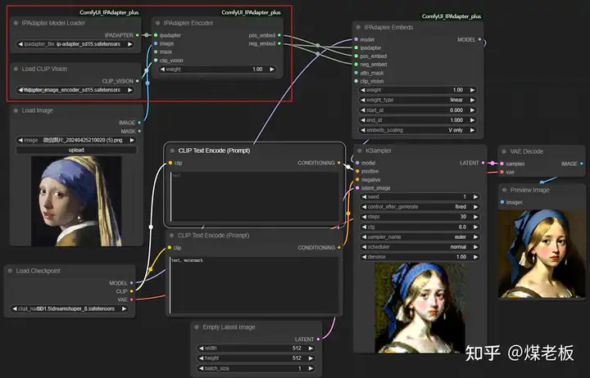Screen dimensions: 590x378
Task: Select next CLIP vision model arrow
Action: click(x=129, y=90)
